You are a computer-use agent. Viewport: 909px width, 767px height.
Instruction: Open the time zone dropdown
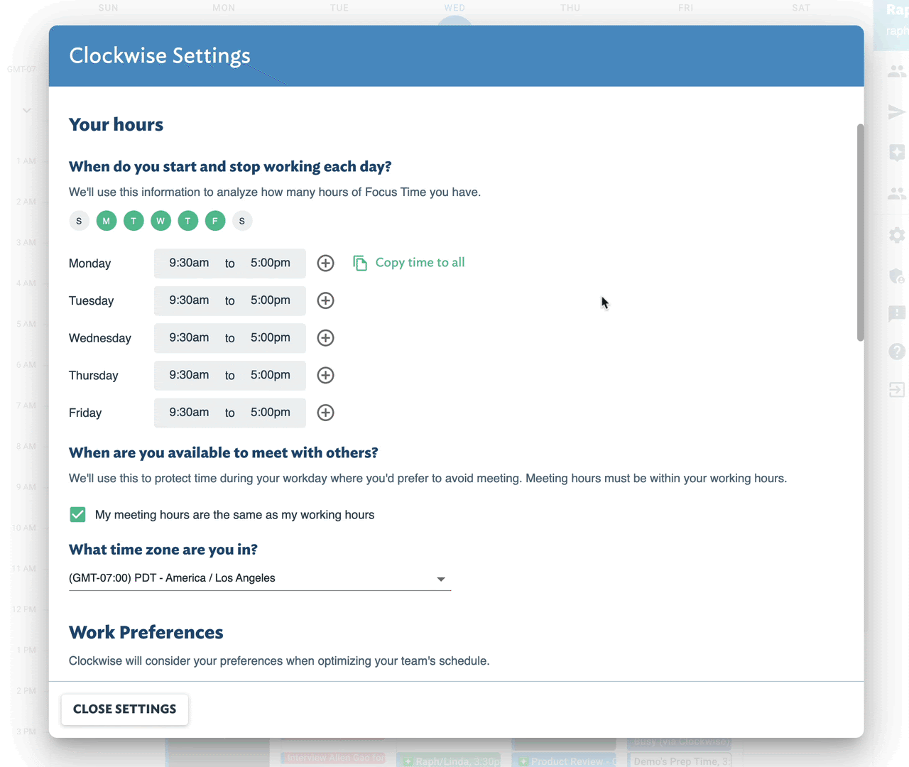260,578
